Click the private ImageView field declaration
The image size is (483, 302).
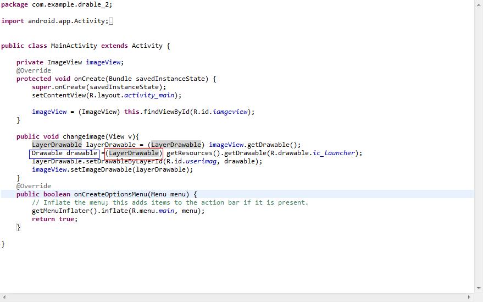click(x=70, y=62)
